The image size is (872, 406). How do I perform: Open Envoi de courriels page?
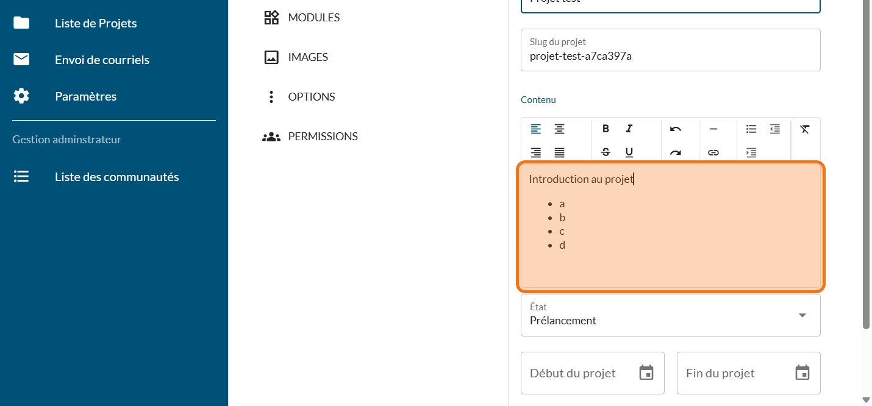click(x=102, y=60)
